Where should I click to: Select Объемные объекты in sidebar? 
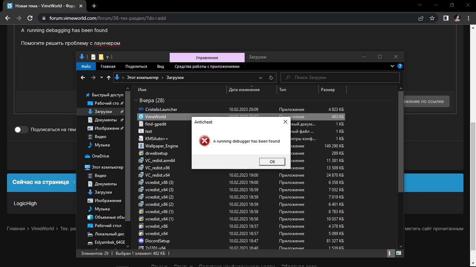click(x=106, y=217)
